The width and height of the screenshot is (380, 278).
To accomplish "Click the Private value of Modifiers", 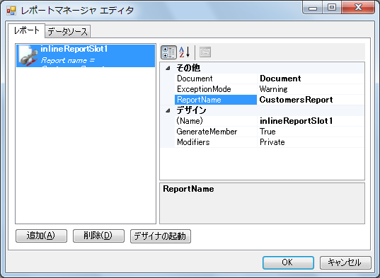I will (311, 142).
